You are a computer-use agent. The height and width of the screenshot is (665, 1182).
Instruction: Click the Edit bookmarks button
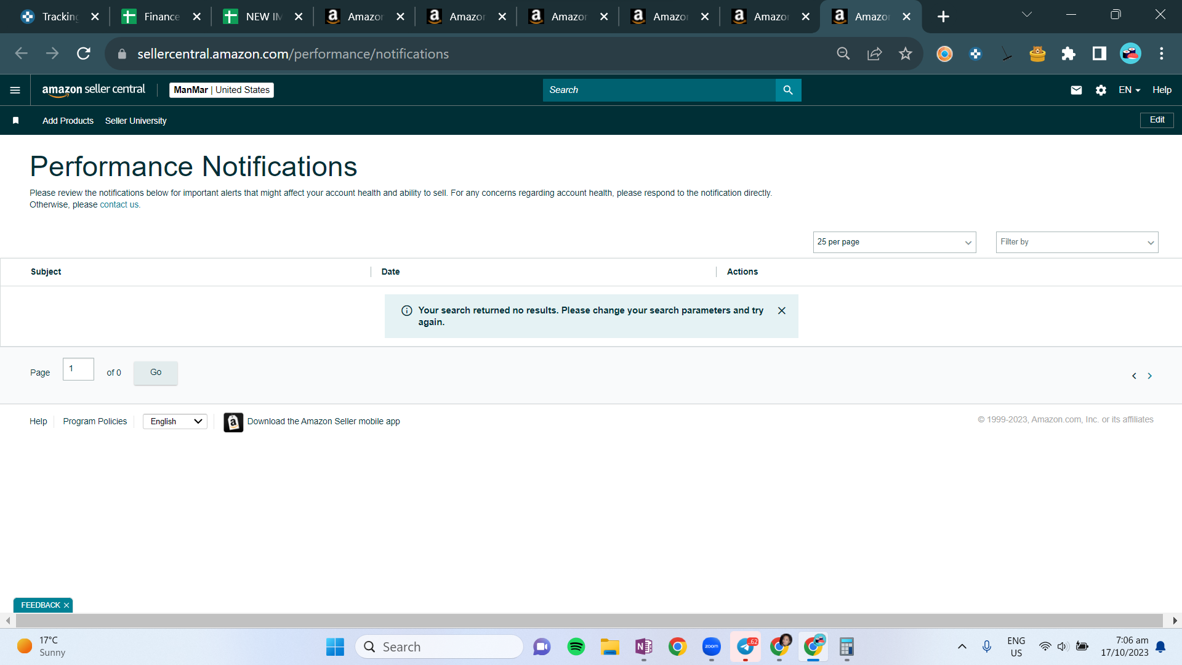(1157, 120)
